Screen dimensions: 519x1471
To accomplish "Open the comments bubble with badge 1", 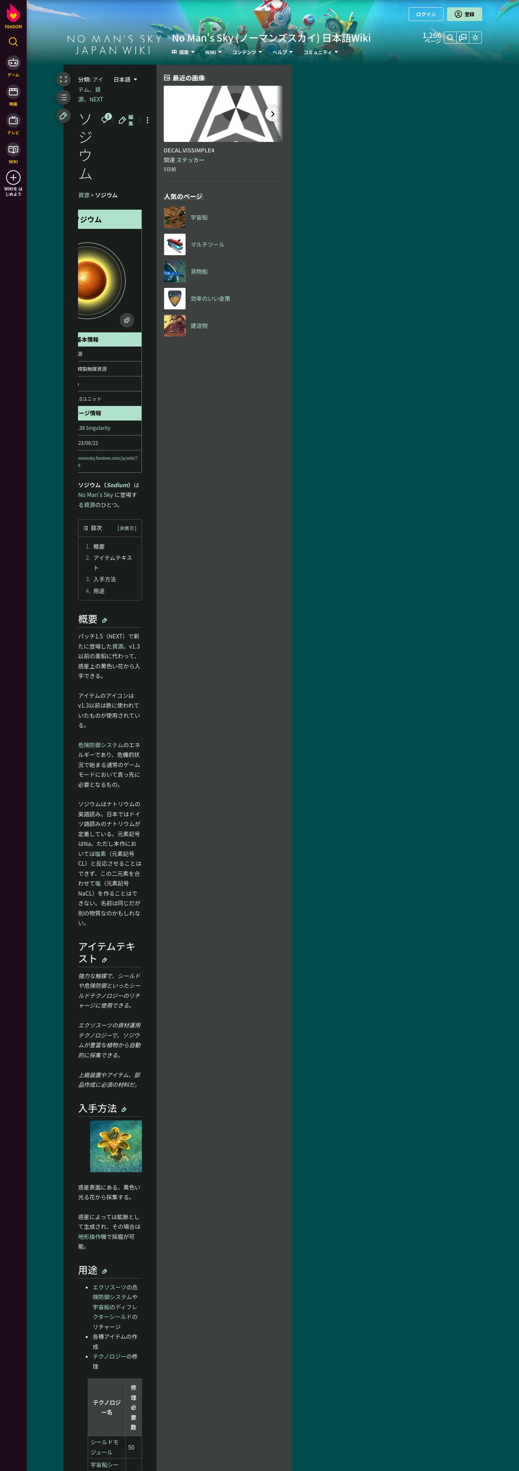I will pyautogui.click(x=105, y=119).
